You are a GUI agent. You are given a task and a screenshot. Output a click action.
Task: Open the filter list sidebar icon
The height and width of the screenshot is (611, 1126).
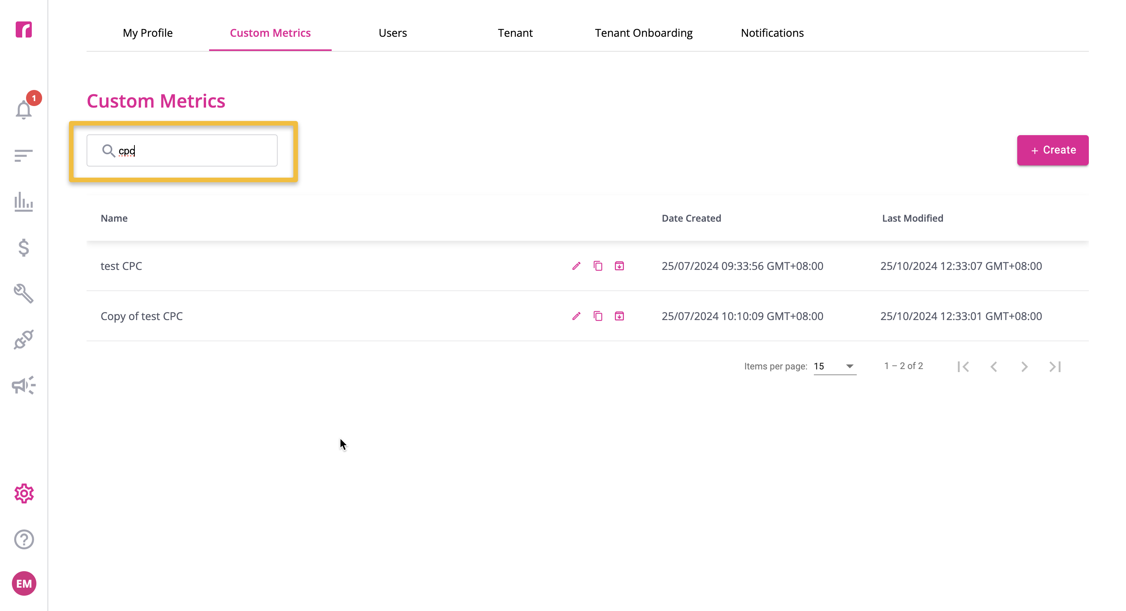pyautogui.click(x=24, y=155)
